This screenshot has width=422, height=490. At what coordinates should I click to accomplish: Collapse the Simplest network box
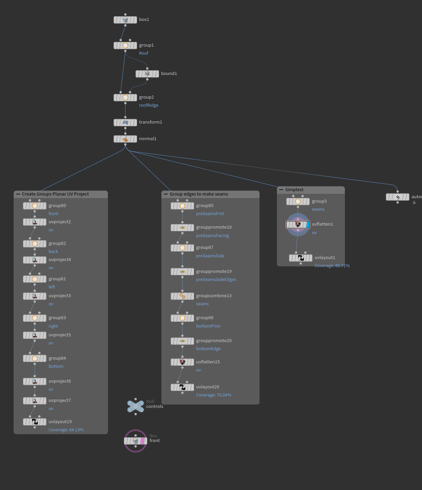click(x=281, y=190)
